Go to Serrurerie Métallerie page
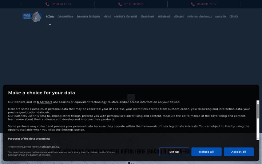Screen dimensions: 262x164 tap(88, 16)
